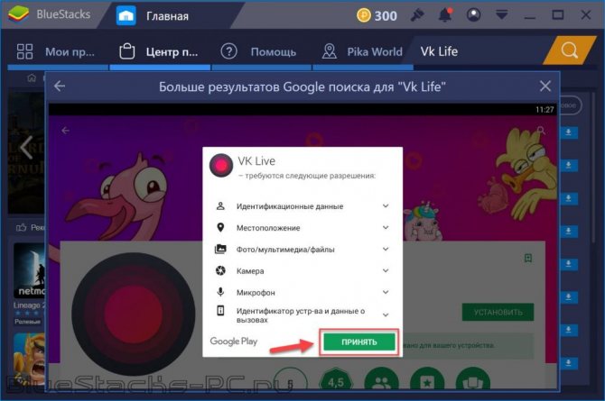The image size is (605, 401).
Task: Switch to Pika World tab
Action: [363, 51]
